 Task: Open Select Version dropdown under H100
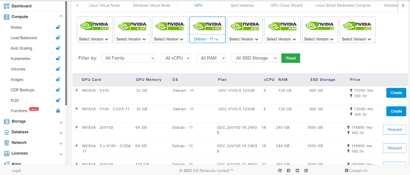(94, 39)
